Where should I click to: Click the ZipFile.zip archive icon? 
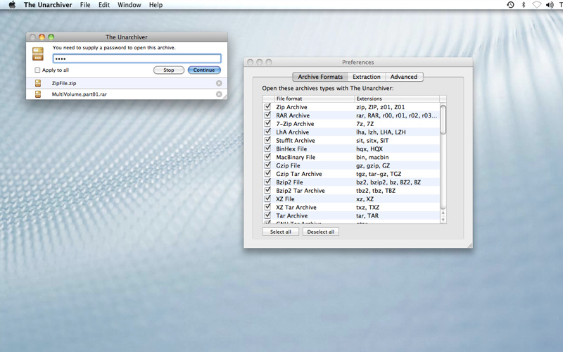(x=38, y=83)
